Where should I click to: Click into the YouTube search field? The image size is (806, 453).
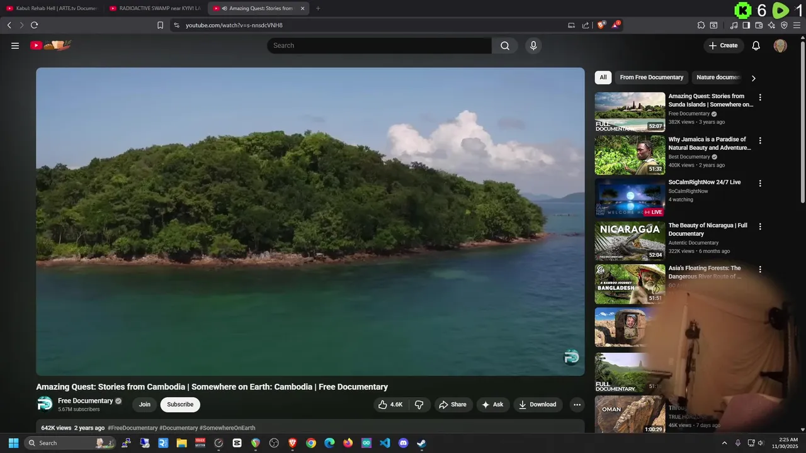[x=379, y=45]
